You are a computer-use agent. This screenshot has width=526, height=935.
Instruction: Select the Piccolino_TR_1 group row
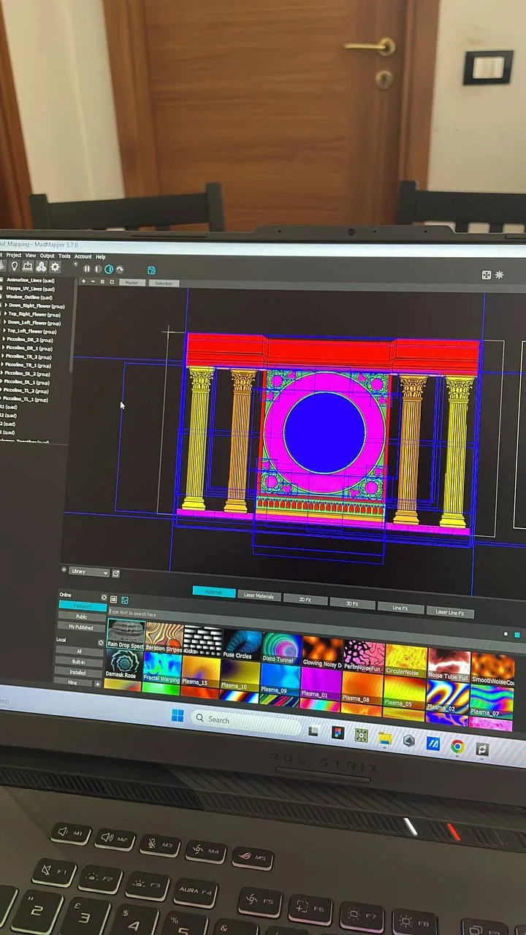click(x=28, y=365)
